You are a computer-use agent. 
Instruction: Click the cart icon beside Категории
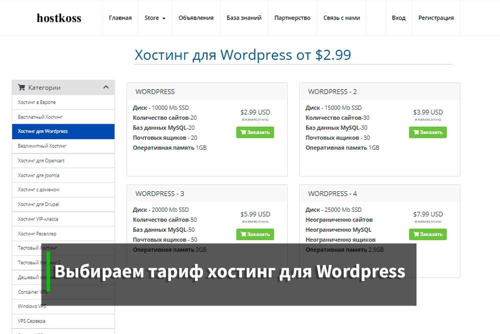coord(21,87)
